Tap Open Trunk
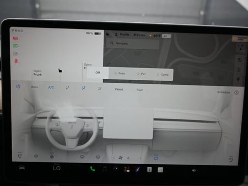Image resolution: width=248 pixels, height=186 pixels. click(87, 66)
